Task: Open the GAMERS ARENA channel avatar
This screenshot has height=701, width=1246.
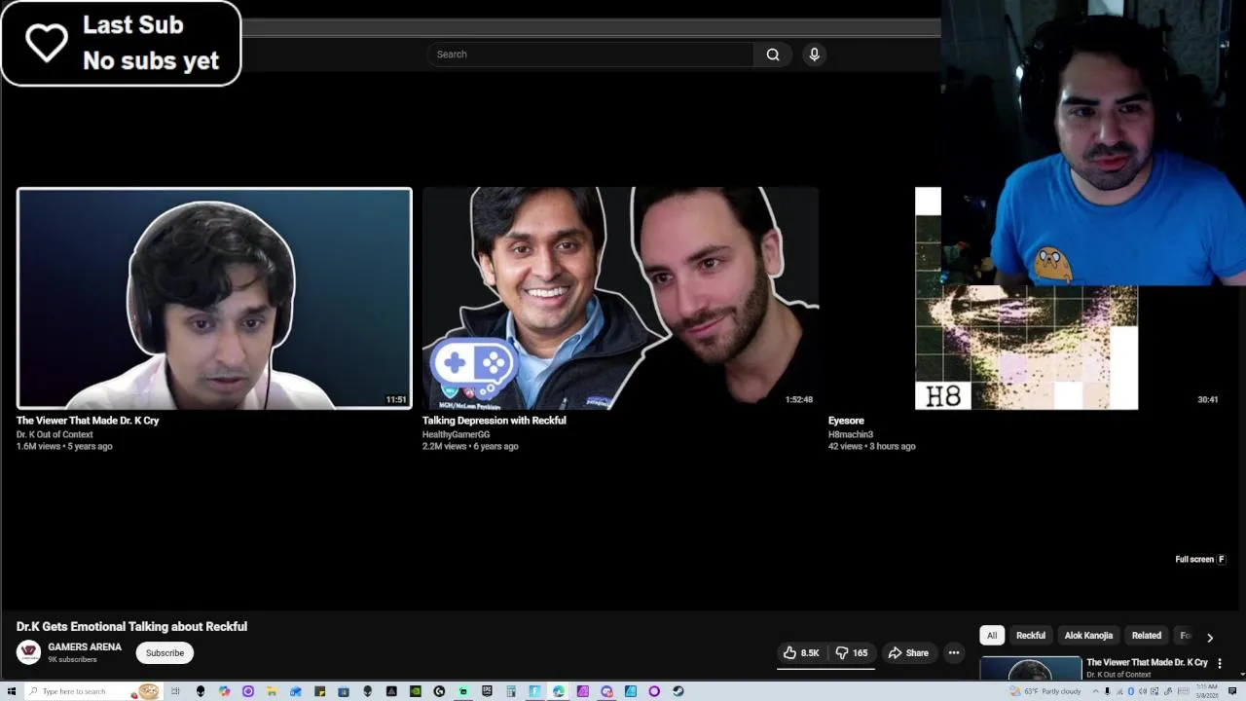Action: pos(28,652)
